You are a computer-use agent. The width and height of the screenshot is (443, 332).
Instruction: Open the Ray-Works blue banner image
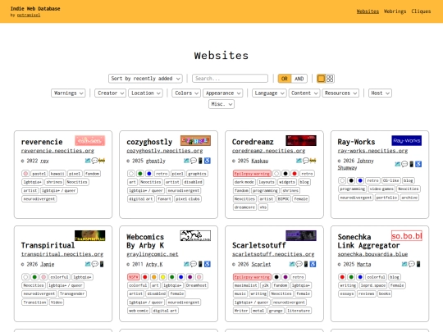point(407,141)
